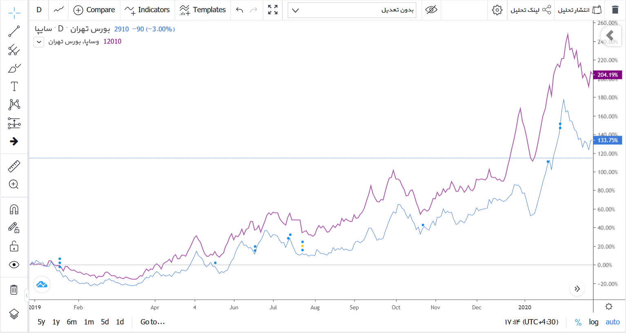Click the fullscreen mode icon
The image size is (626, 333).
pyautogui.click(x=273, y=10)
